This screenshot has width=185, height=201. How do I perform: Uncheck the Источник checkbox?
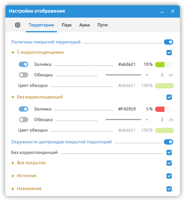click(x=169, y=176)
